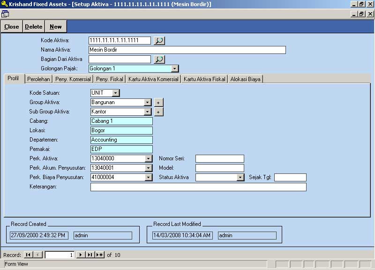Open the Status Aktiva dropdown

point(240,177)
